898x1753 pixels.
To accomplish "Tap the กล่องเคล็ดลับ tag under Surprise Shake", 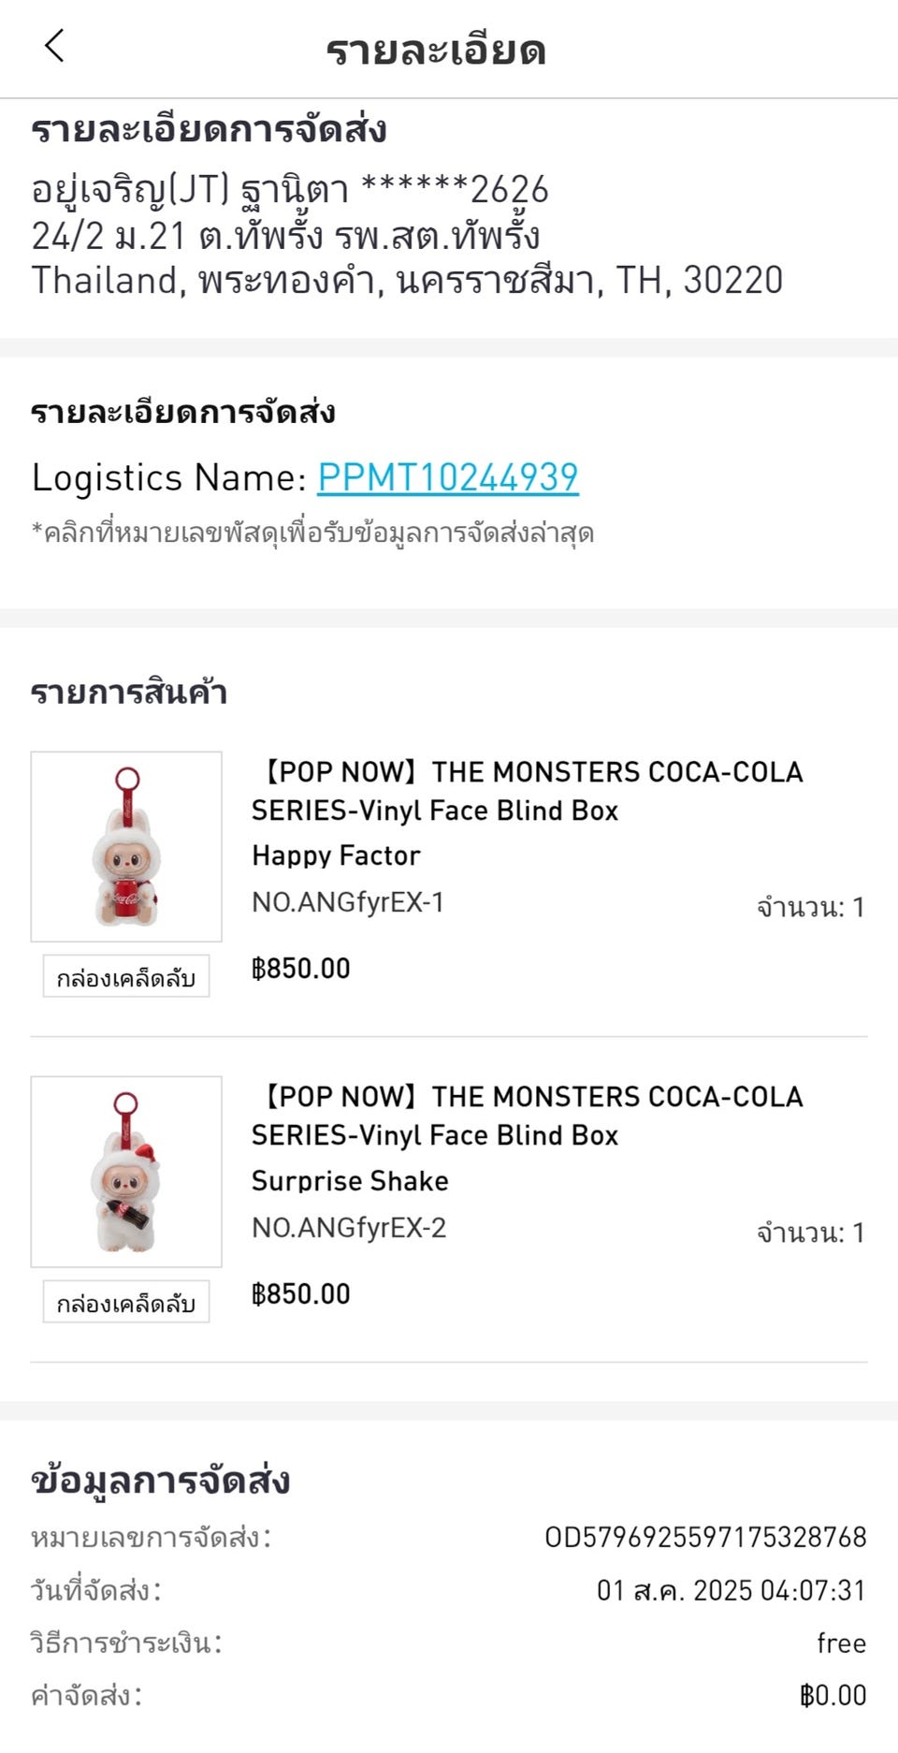I will tap(126, 1302).
